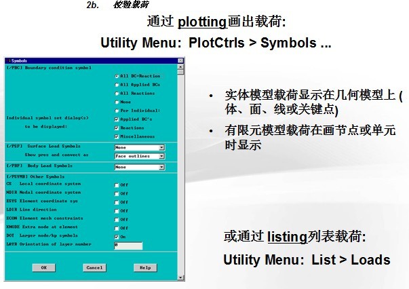Image resolution: width=409 pixels, height=289 pixels.
Task: Toggle the "Applied BC's" checkbox
Action: tap(117, 118)
